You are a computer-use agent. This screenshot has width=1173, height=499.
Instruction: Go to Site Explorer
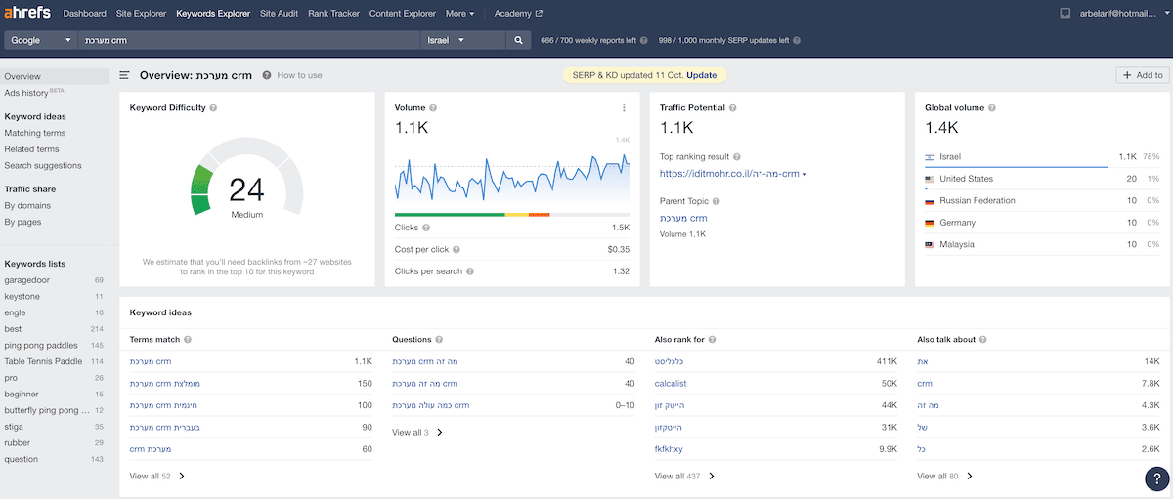(x=141, y=14)
